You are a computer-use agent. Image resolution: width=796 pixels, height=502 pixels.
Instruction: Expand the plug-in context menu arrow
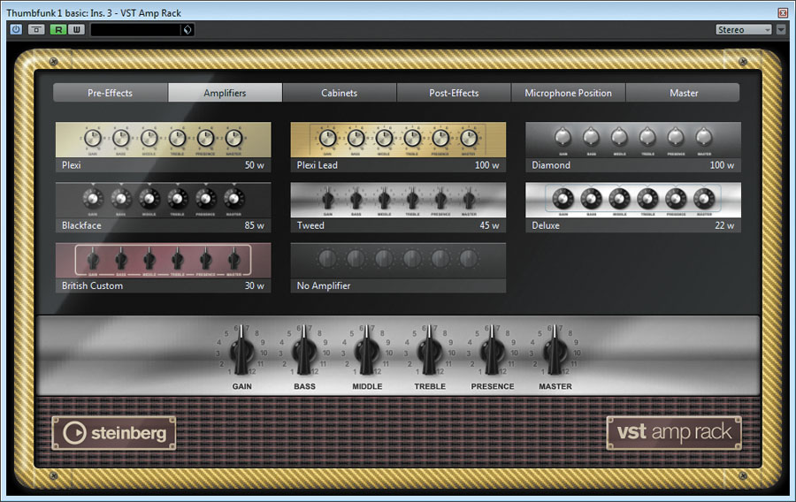pyautogui.click(x=781, y=30)
